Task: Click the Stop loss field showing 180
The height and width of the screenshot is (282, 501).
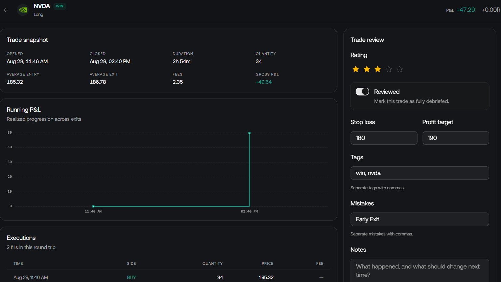Action: click(x=384, y=138)
